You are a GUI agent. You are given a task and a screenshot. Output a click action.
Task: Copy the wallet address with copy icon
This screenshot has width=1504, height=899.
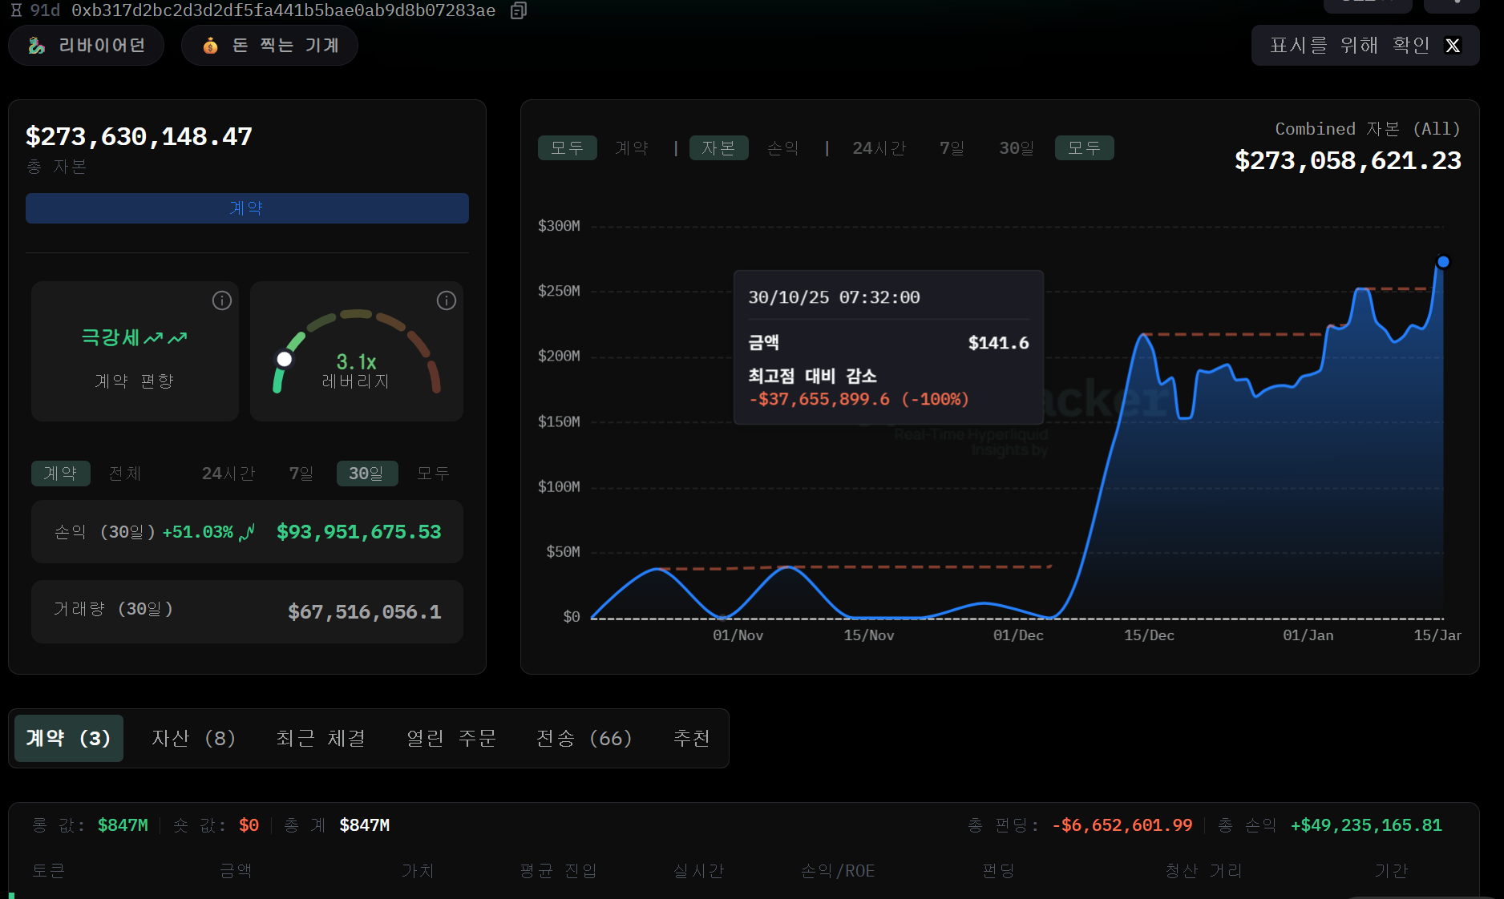519,10
